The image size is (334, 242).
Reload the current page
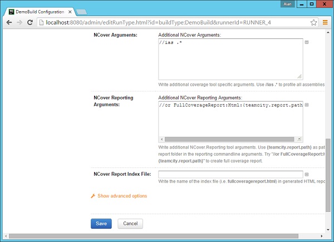point(31,23)
